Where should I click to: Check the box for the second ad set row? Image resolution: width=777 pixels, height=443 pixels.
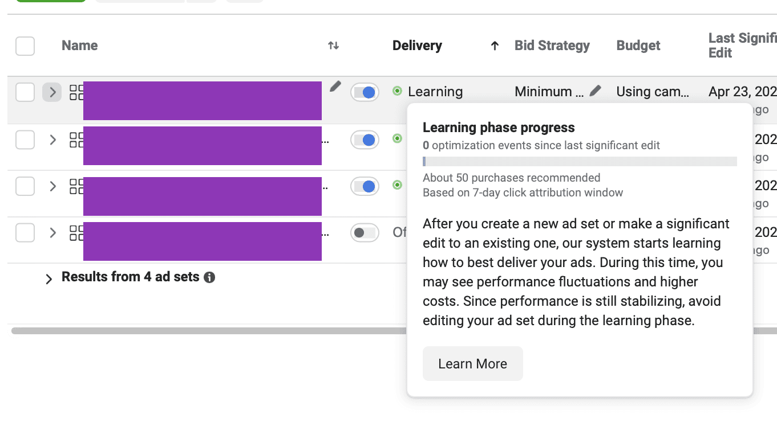(x=25, y=140)
